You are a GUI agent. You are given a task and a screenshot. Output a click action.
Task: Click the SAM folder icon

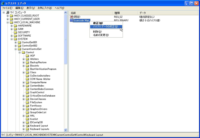(15, 29)
